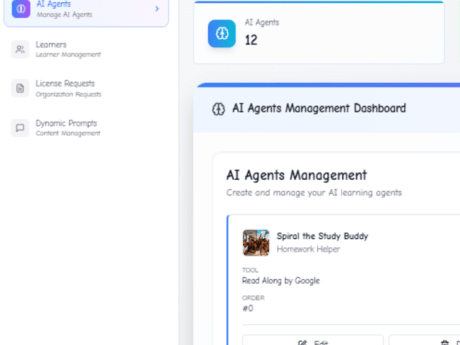The image size is (460, 345).
Task: Click the Read Along by Google tool value
Action: pyautogui.click(x=281, y=281)
